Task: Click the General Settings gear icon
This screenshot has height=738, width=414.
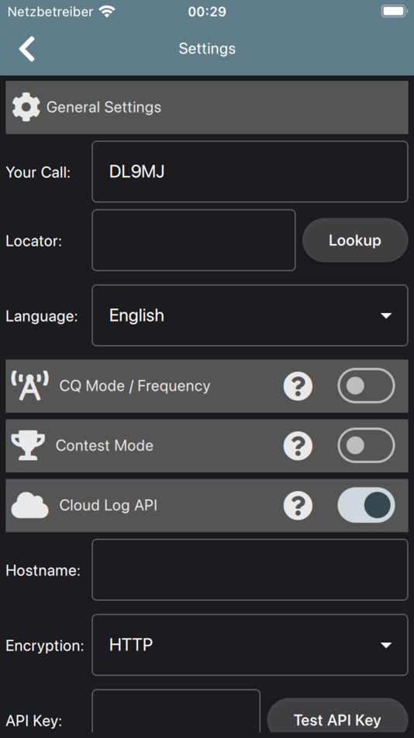Action: pyautogui.click(x=26, y=107)
